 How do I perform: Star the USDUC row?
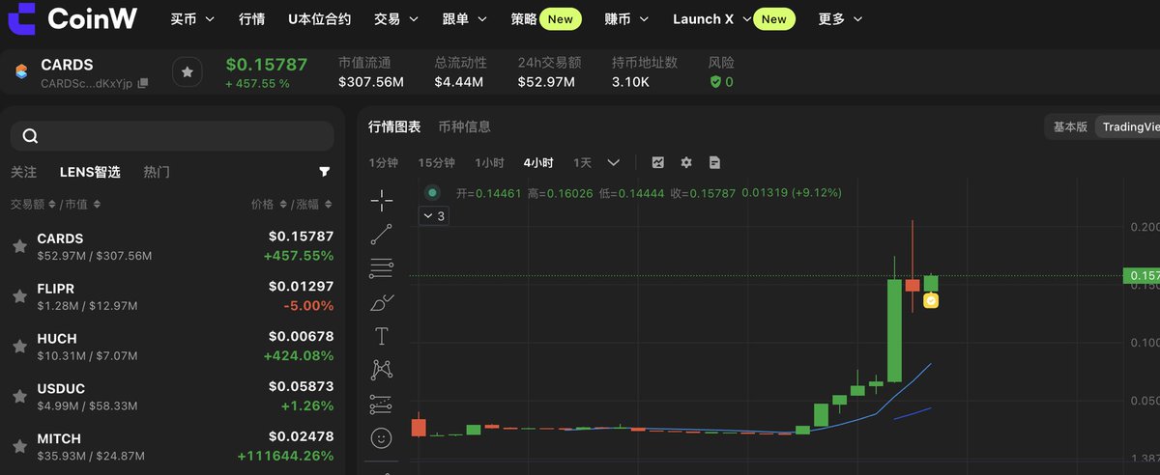19,397
